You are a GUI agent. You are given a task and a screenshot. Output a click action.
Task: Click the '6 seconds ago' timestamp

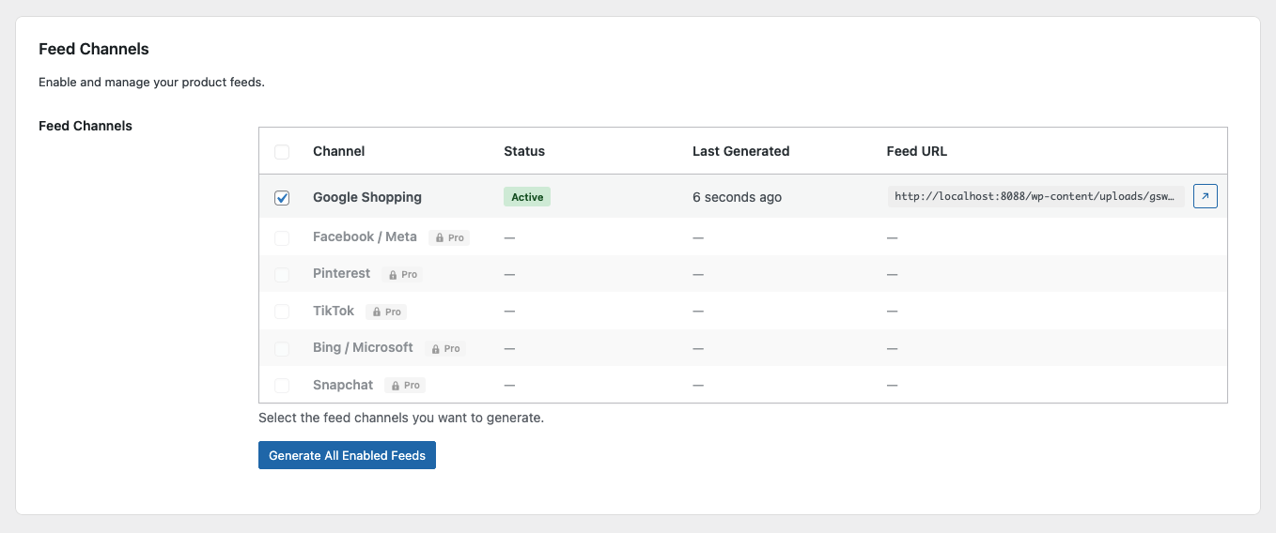(x=738, y=197)
